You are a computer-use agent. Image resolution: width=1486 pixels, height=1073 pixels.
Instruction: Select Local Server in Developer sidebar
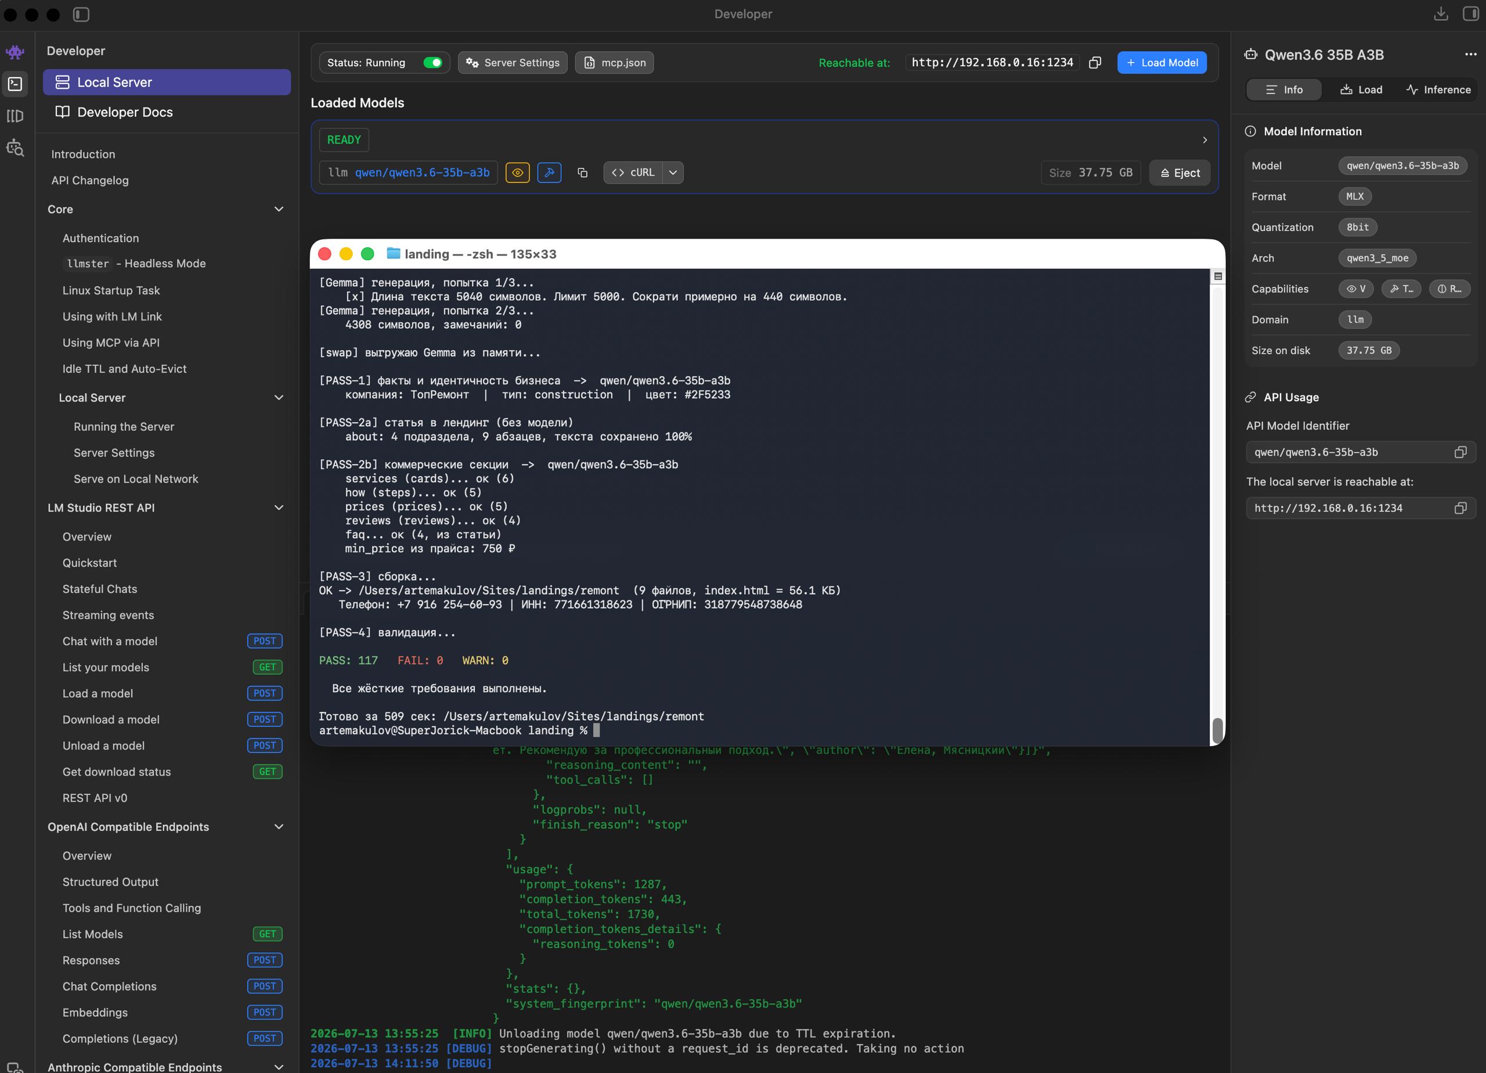tap(167, 82)
